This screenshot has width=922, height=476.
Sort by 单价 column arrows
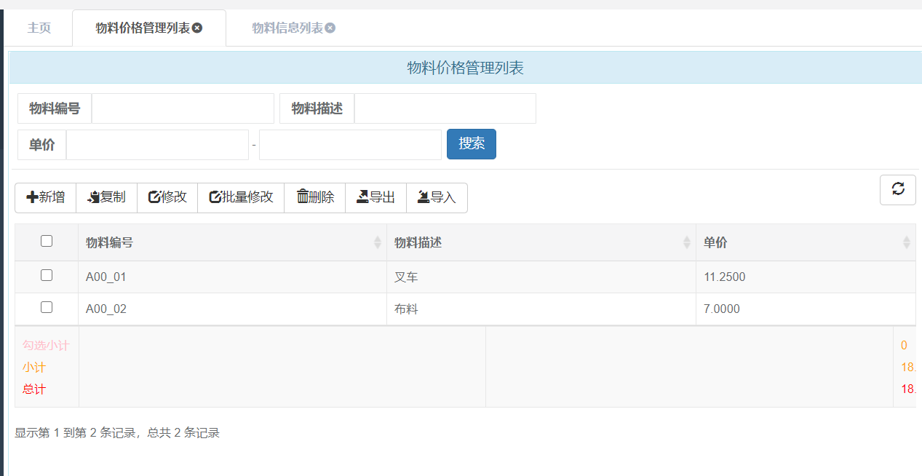click(x=906, y=242)
